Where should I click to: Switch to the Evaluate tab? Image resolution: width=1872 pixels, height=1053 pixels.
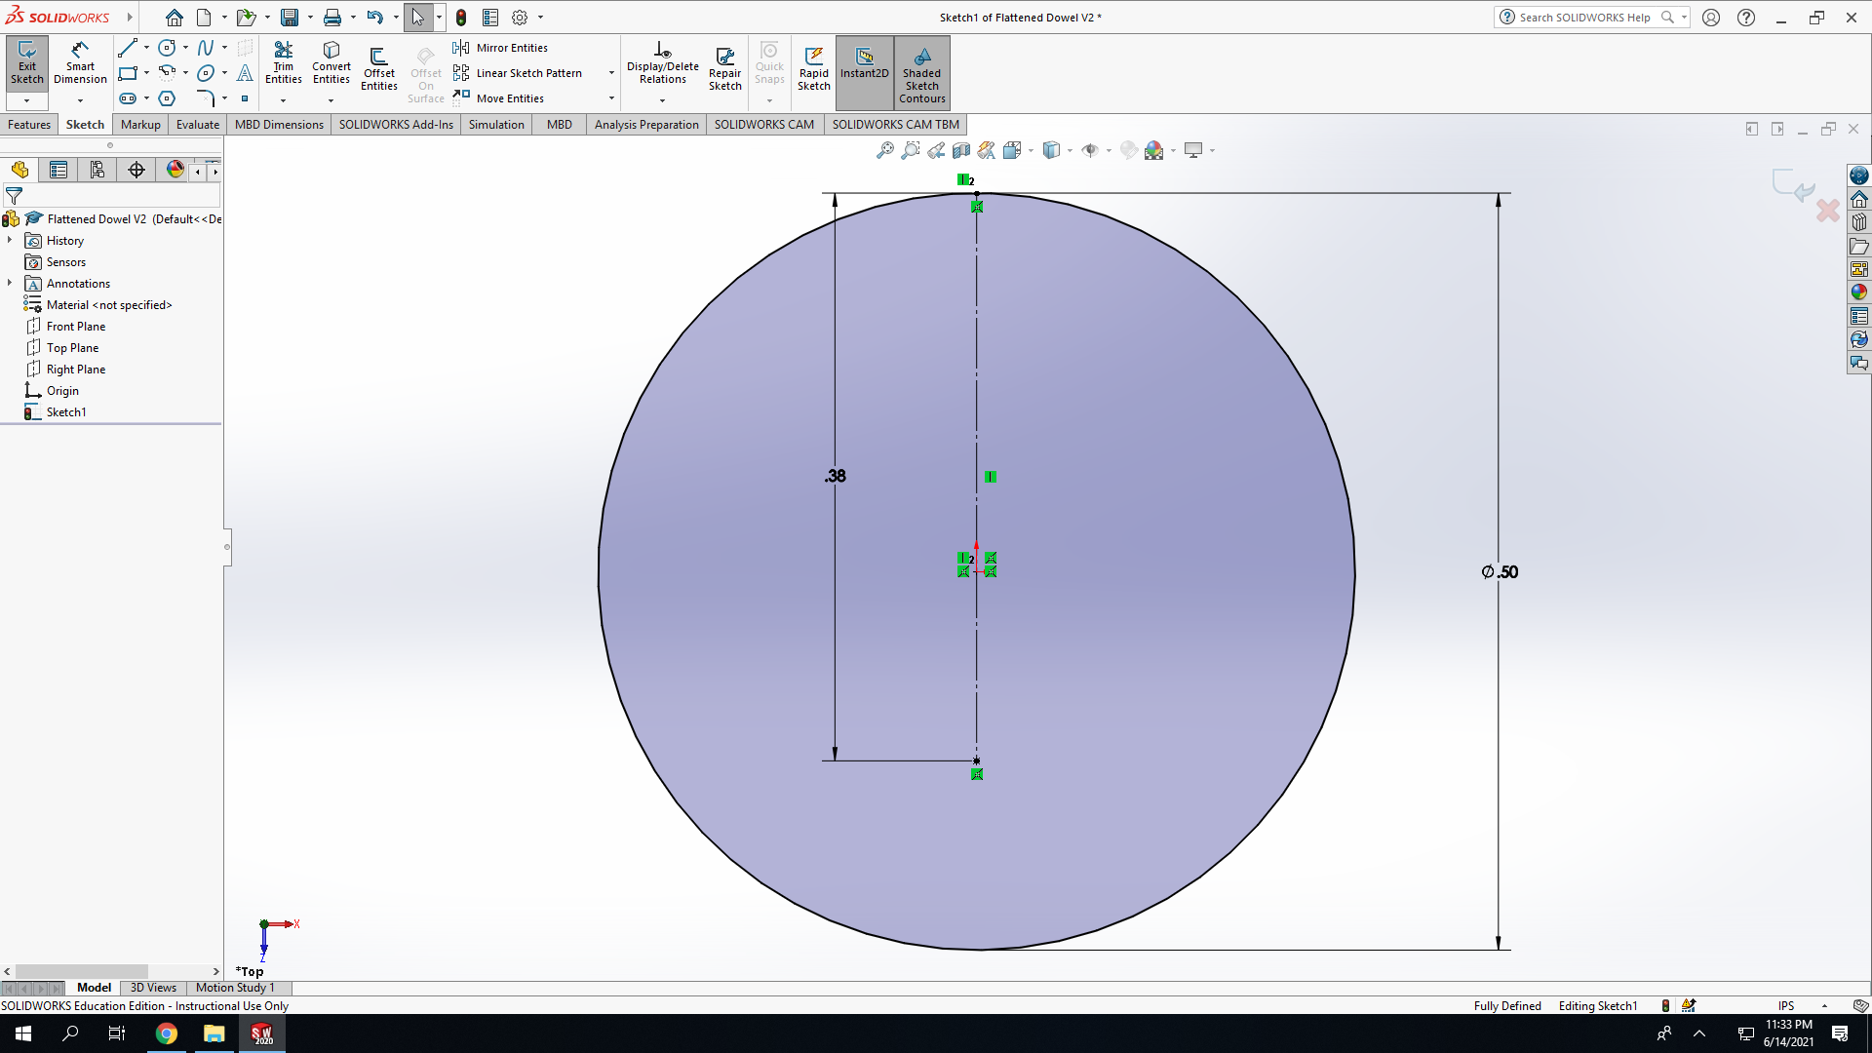(x=198, y=125)
